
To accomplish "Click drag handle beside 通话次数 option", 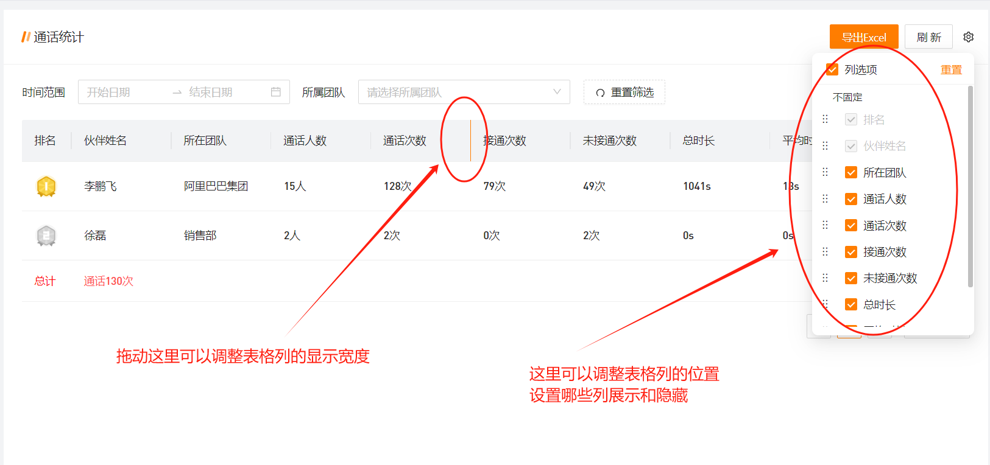I will click(825, 225).
